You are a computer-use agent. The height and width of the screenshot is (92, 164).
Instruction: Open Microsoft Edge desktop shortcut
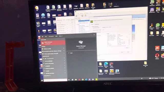[106, 65]
